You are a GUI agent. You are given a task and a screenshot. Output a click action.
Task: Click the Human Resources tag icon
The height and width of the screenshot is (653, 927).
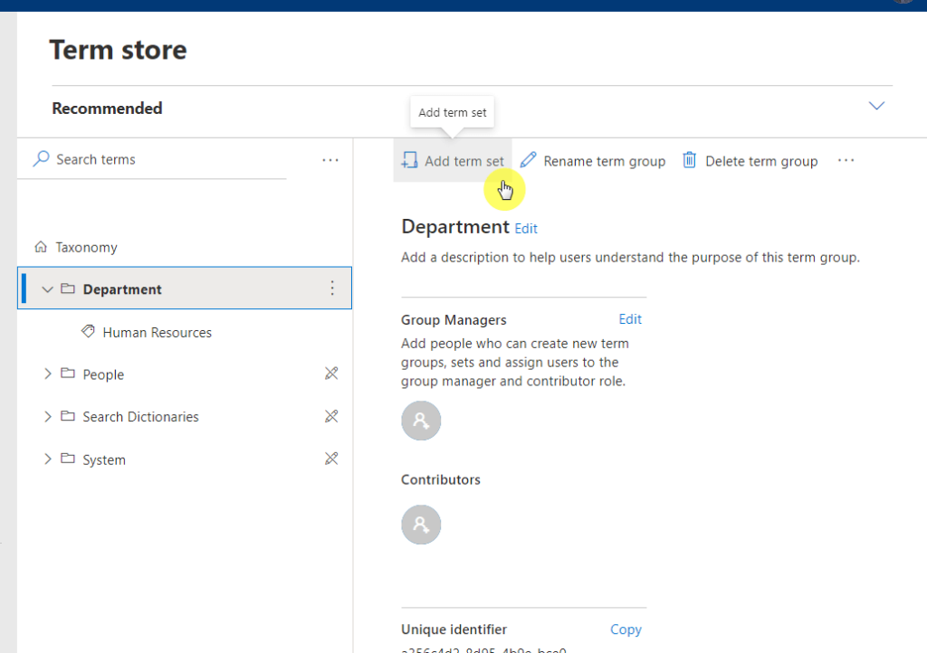[88, 331]
